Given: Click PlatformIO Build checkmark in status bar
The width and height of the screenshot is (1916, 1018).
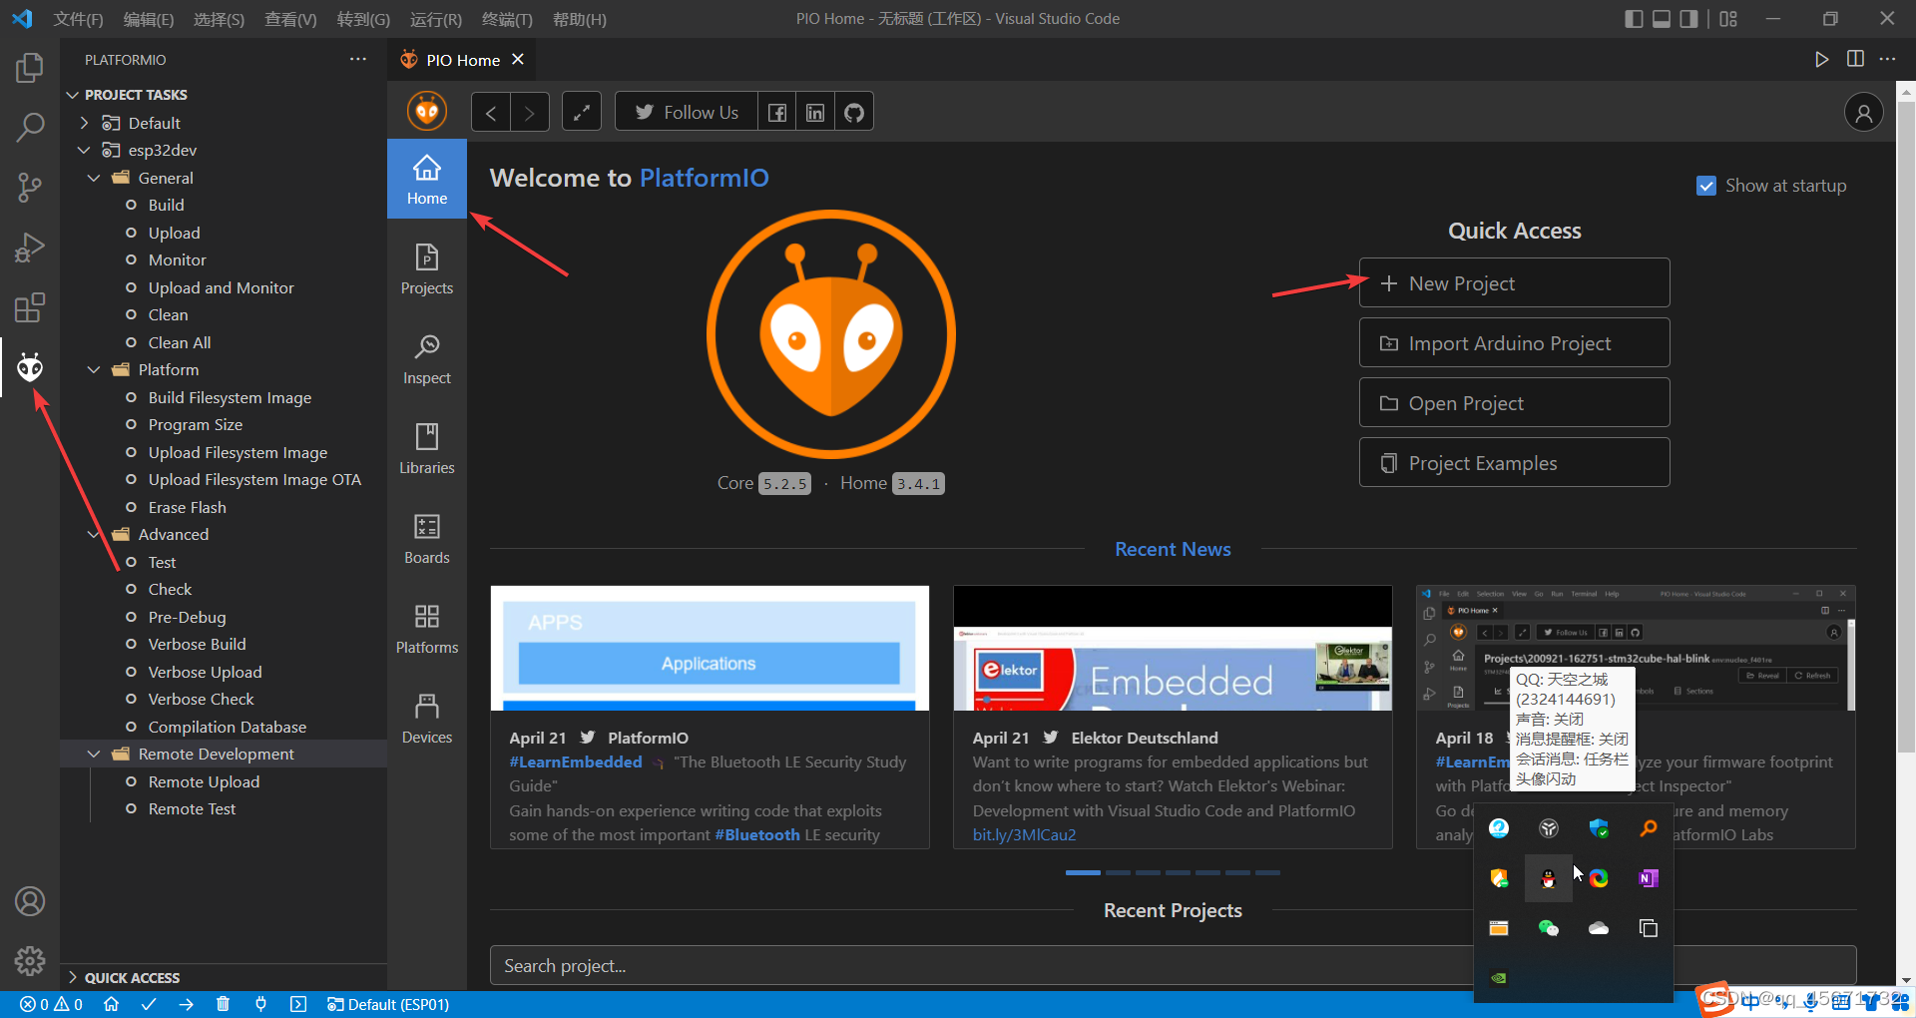Looking at the screenshot, I should (149, 1004).
